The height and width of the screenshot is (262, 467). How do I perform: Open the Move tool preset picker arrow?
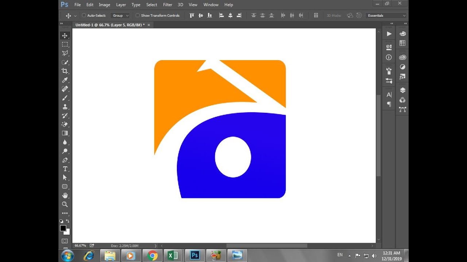pyautogui.click(x=75, y=16)
